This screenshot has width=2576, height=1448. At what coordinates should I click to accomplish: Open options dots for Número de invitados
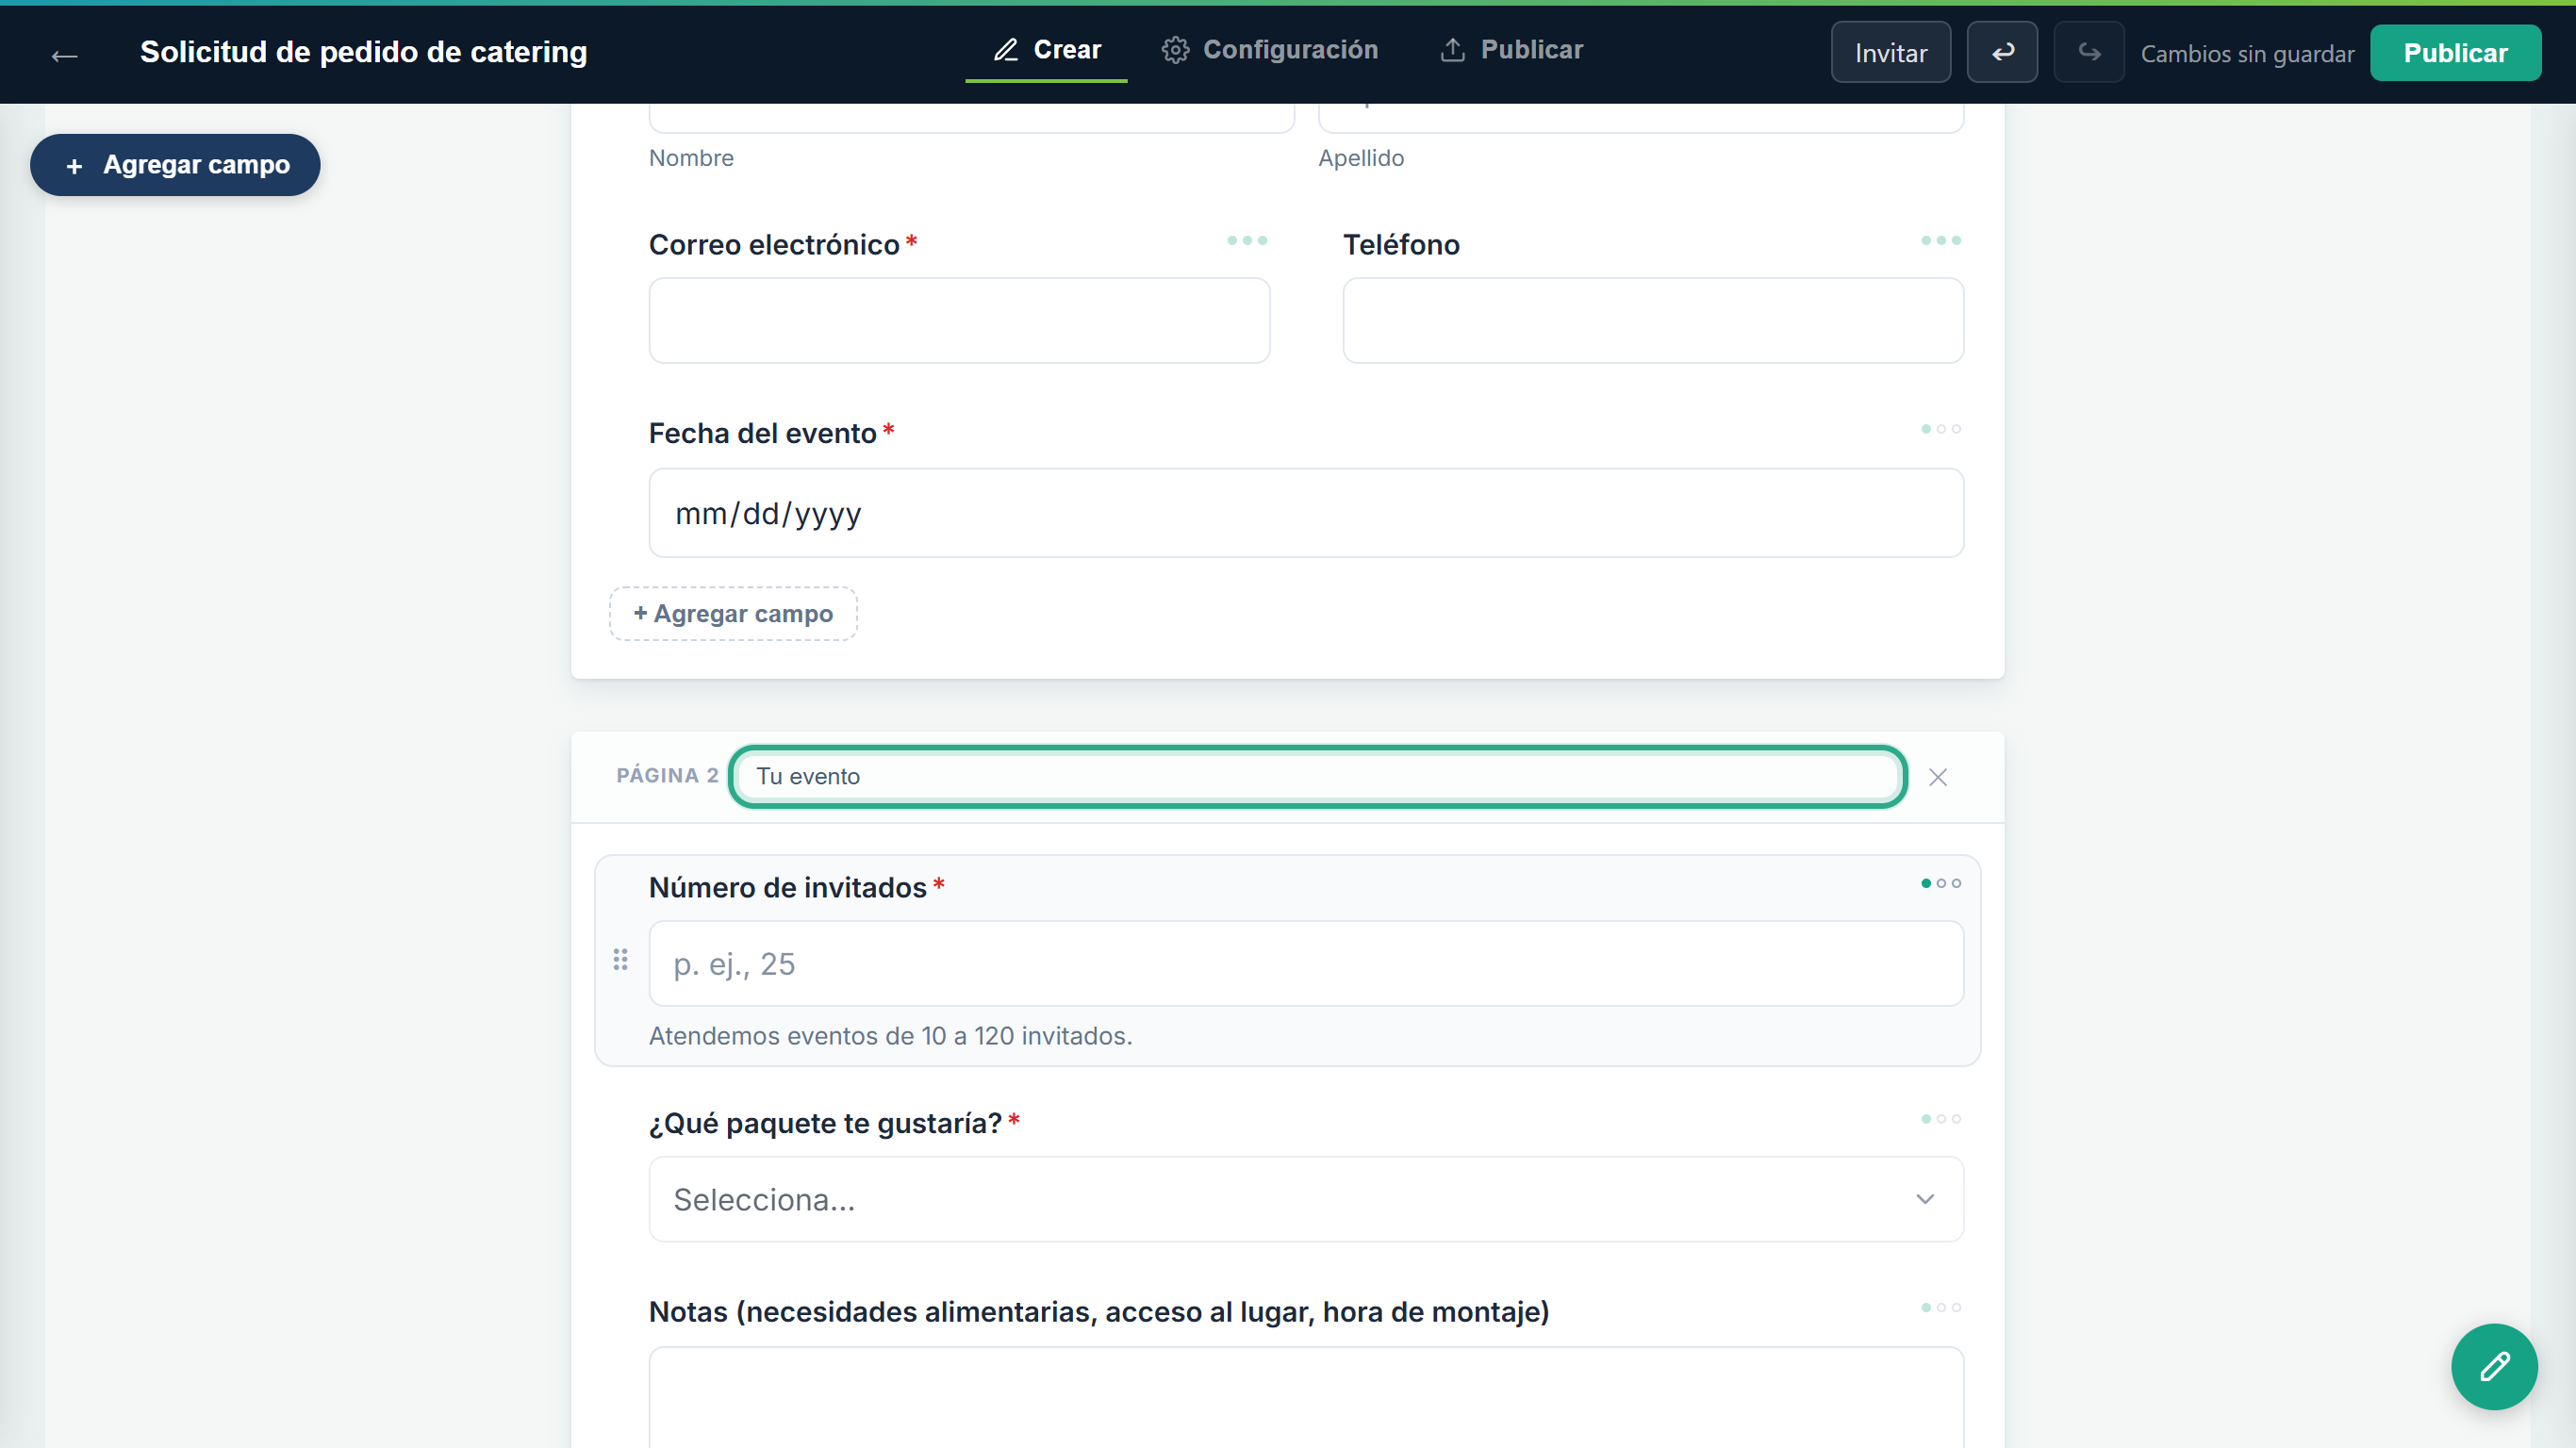pos(1941,883)
